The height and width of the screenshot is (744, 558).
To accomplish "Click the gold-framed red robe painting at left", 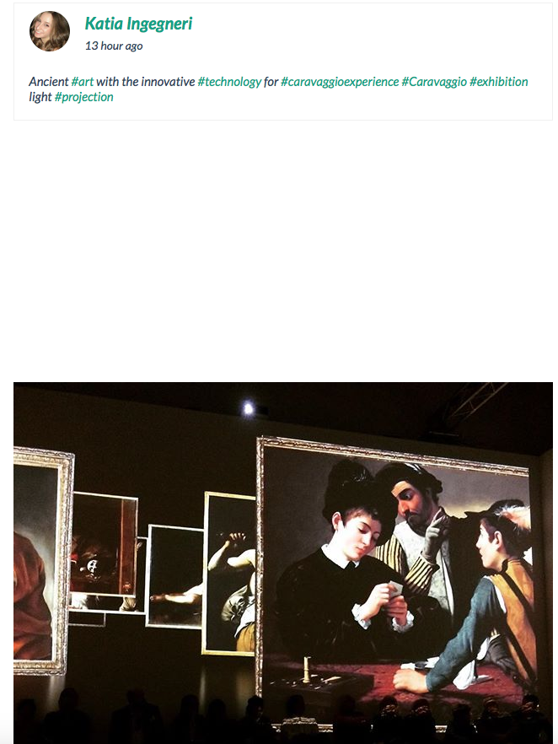I will [43, 561].
